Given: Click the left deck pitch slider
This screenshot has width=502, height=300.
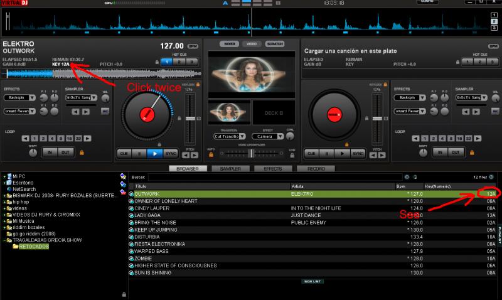Looking at the screenshot, I should [x=191, y=119].
